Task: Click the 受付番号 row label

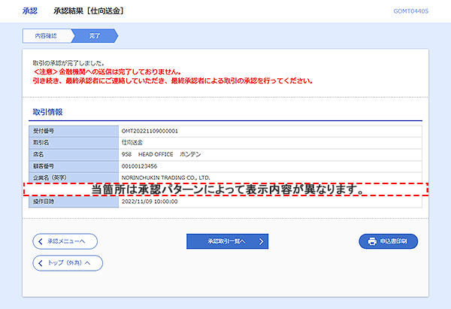Action: 44,132
